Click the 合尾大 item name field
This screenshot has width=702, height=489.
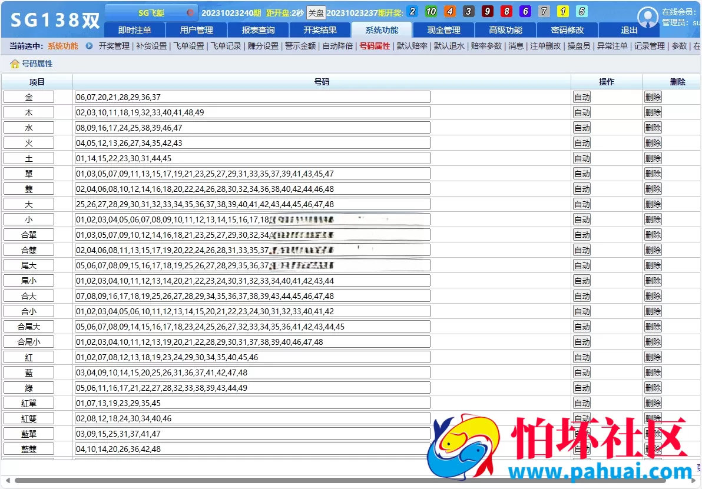click(29, 326)
